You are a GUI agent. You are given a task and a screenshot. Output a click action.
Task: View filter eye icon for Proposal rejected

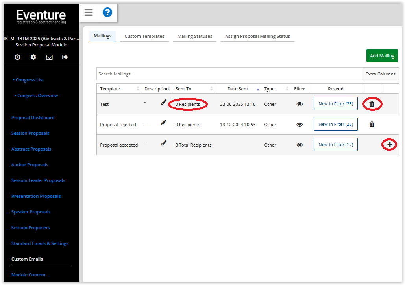[x=300, y=125]
